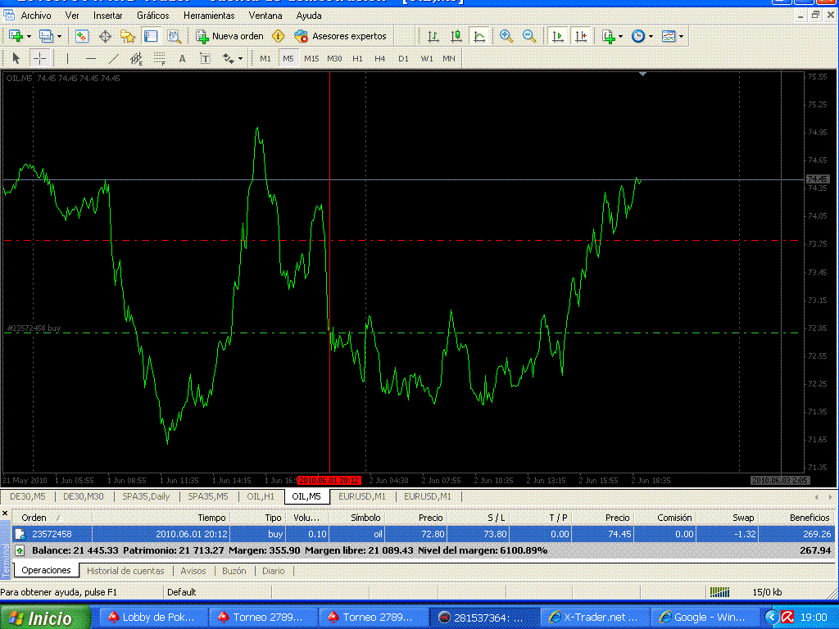The height and width of the screenshot is (629, 839).
Task: Click the Nueva orden button
Action: click(x=229, y=36)
